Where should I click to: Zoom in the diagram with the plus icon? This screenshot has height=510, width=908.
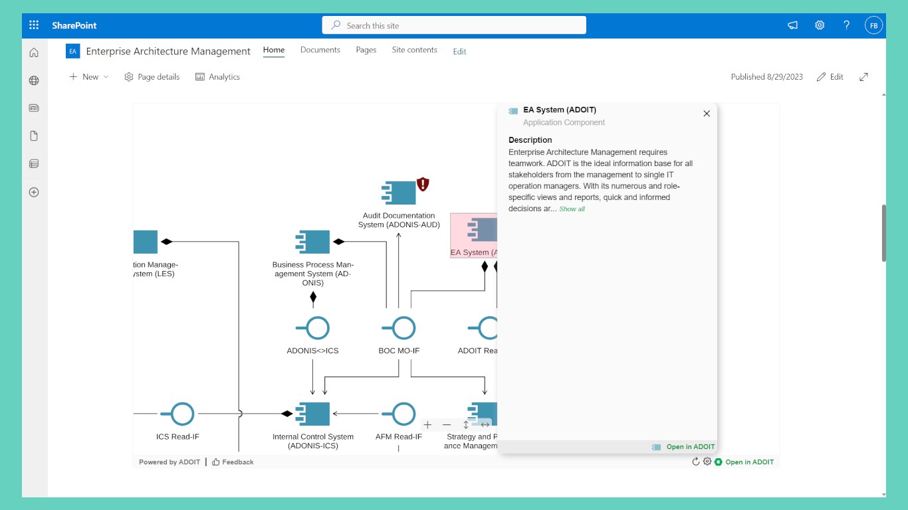(x=427, y=424)
